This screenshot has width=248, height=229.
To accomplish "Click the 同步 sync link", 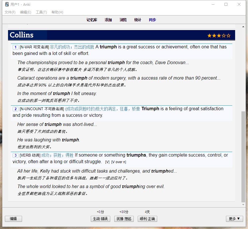I will [152, 20].
